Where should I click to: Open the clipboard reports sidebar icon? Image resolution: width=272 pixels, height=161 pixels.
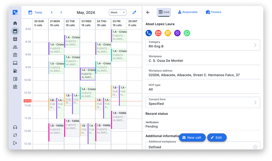(x=15, y=55)
